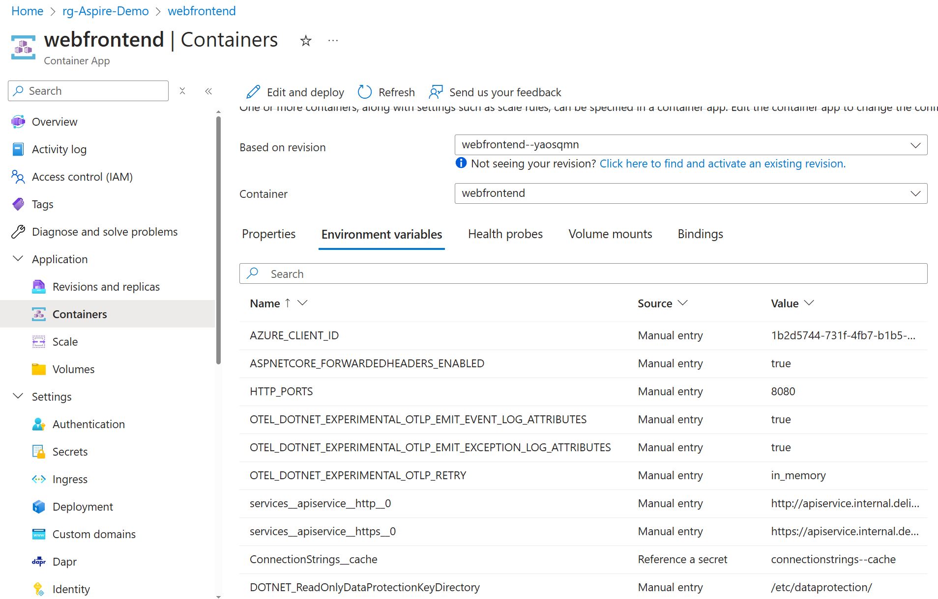Click the OTEL_DOTNET_EXPERIMENTAL_OTLP_RETRY row name

[358, 475]
